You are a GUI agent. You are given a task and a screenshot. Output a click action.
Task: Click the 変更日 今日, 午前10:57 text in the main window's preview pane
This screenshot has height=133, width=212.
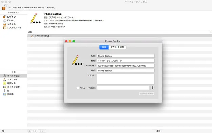pyautogui.click(x=54, y=27)
